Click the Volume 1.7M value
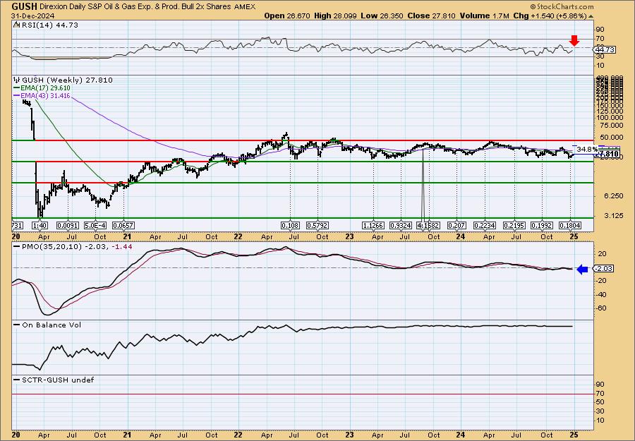The width and height of the screenshot is (635, 441). point(484,16)
